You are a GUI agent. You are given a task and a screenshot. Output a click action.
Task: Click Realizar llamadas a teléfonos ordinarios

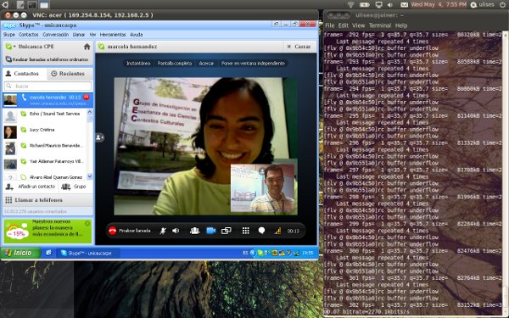[x=48, y=59]
